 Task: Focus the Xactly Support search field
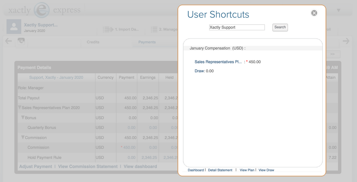tap(237, 27)
